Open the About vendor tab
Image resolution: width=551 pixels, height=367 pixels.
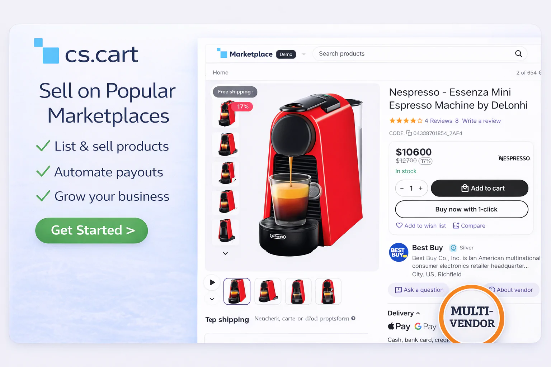[x=511, y=290]
